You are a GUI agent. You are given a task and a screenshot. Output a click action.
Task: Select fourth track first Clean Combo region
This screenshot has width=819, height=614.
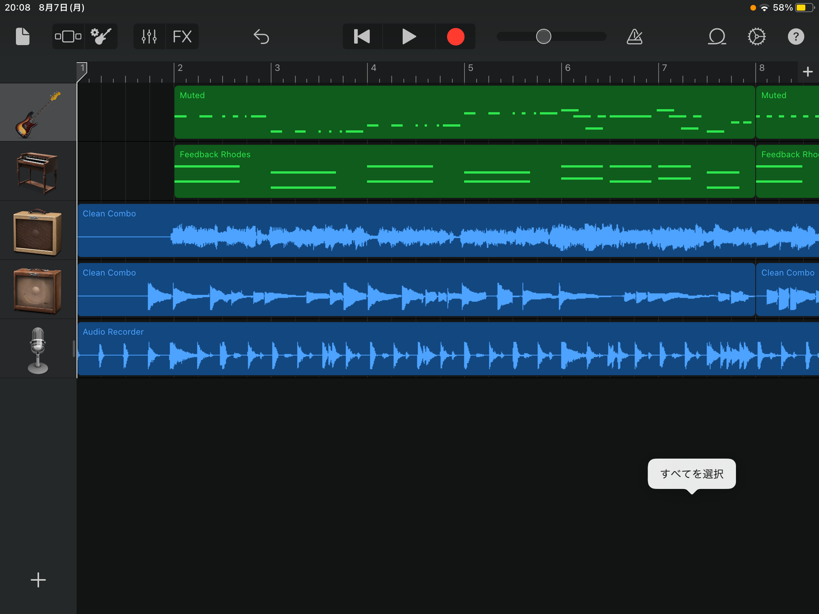[x=416, y=290]
